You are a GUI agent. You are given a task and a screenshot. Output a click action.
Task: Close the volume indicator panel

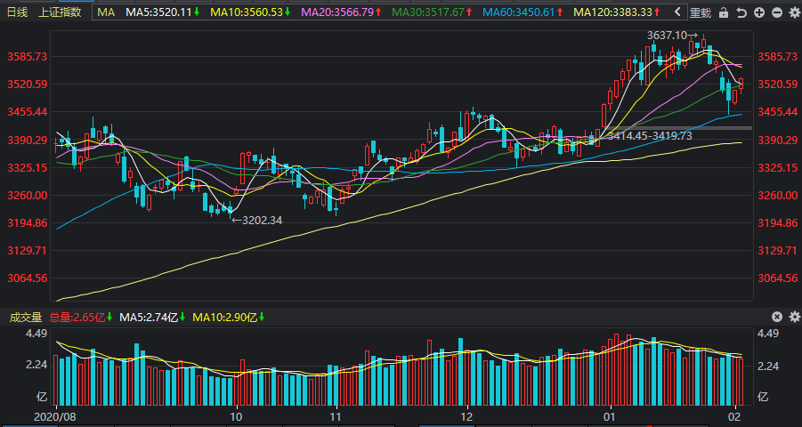click(776, 317)
